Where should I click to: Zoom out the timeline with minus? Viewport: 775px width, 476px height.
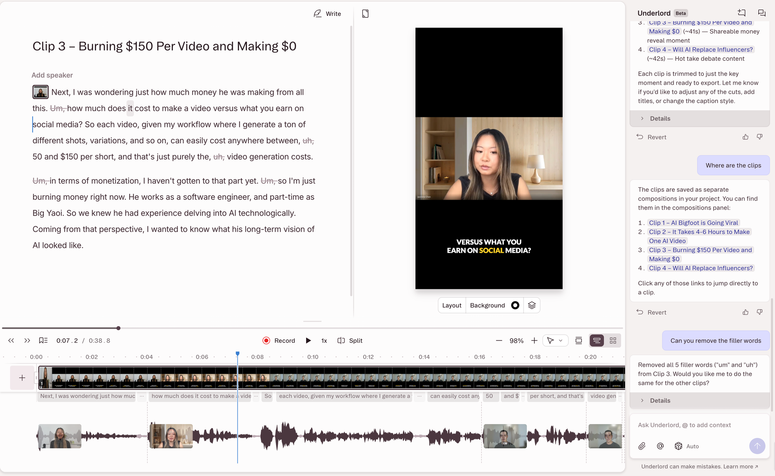[499, 340]
